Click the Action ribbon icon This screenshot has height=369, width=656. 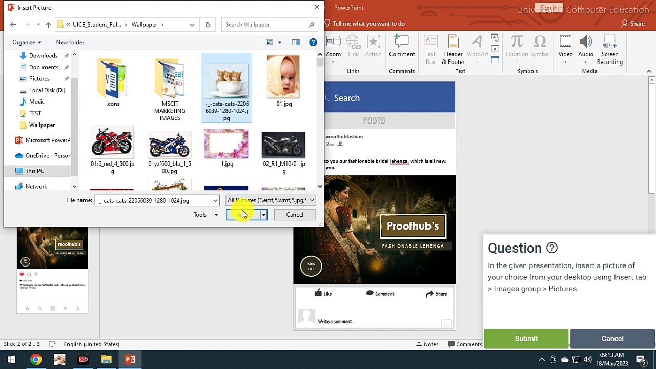pyautogui.click(x=373, y=47)
